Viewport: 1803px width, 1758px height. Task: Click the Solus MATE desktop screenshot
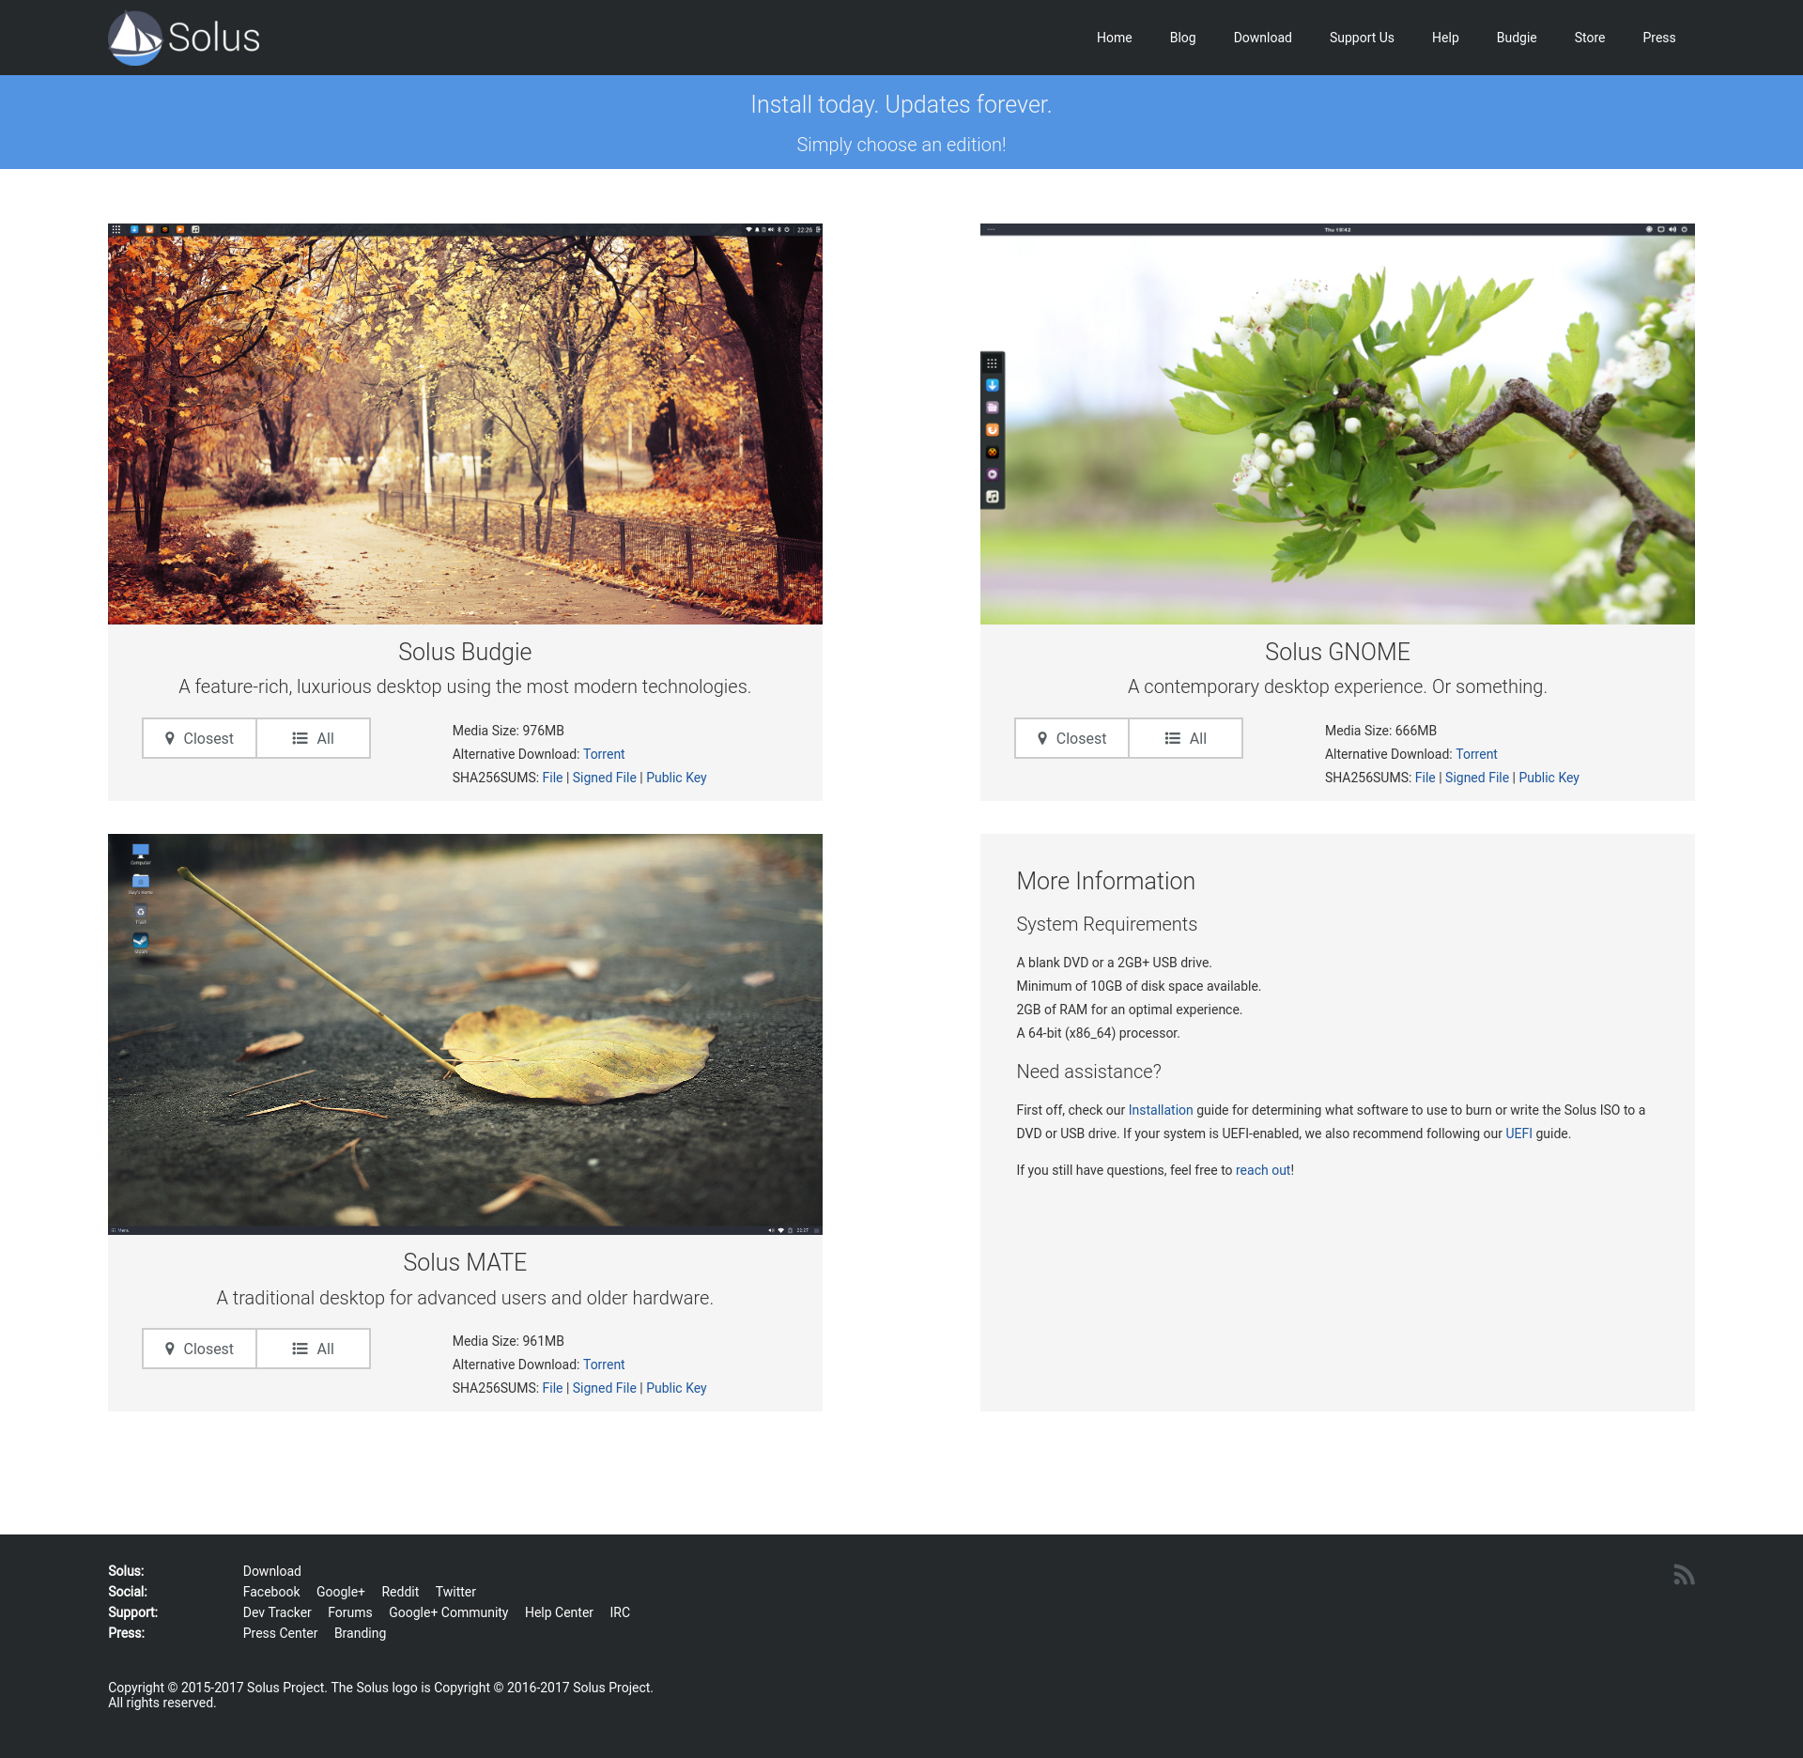pyautogui.click(x=465, y=1034)
